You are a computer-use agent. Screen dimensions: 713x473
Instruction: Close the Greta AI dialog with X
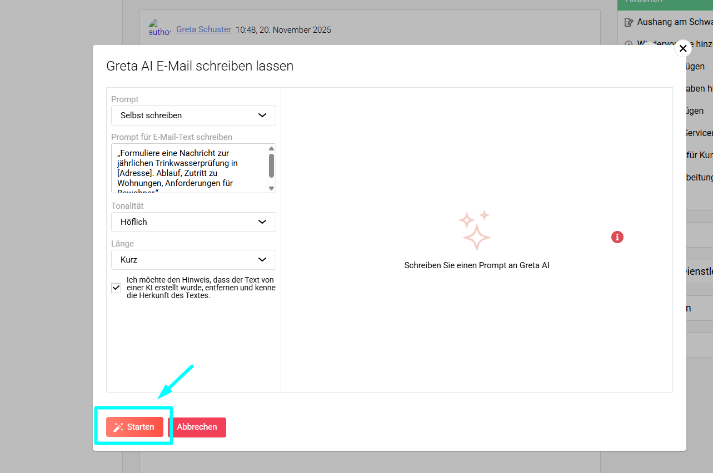683,48
